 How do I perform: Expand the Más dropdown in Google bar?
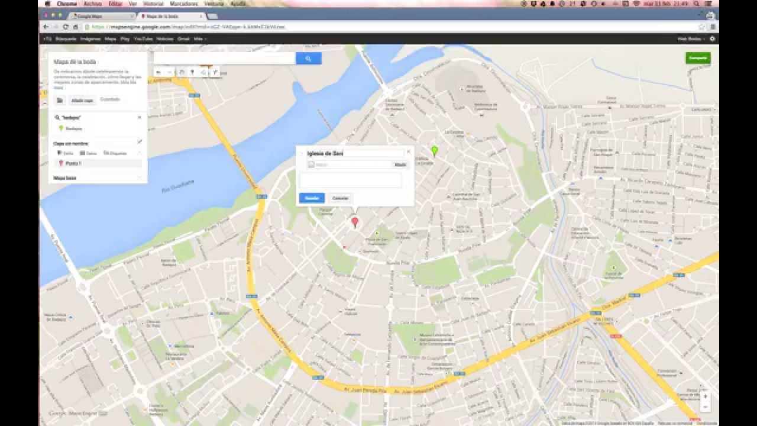tap(200, 38)
